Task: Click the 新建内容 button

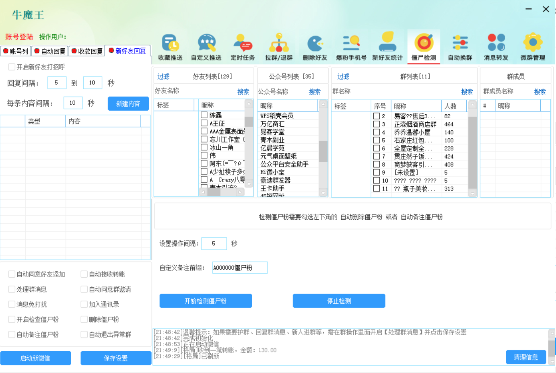Action: (x=128, y=103)
